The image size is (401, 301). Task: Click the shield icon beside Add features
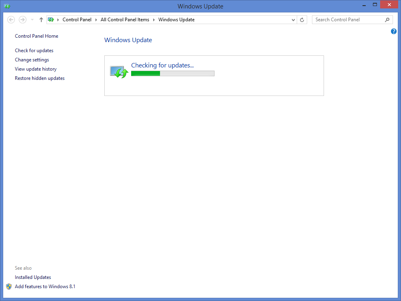point(9,287)
